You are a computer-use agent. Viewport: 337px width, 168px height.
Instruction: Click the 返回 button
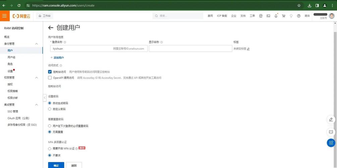pos(74,165)
